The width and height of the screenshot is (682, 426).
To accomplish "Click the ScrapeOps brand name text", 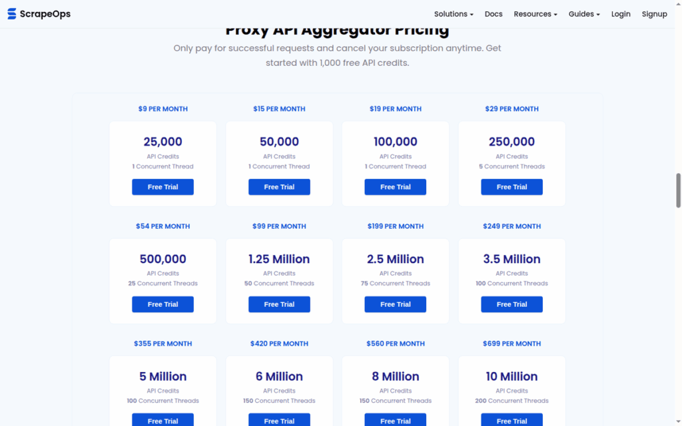I will pyautogui.click(x=45, y=14).
